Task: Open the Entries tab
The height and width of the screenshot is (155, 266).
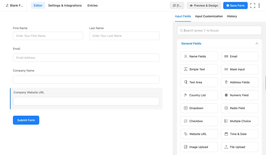Action: pos(92,5)
